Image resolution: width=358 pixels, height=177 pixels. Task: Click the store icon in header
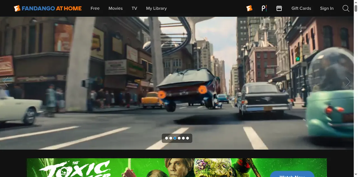tap(279, 8)
